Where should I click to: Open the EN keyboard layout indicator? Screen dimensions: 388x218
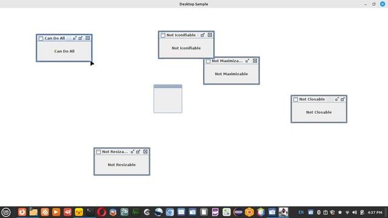301,213
